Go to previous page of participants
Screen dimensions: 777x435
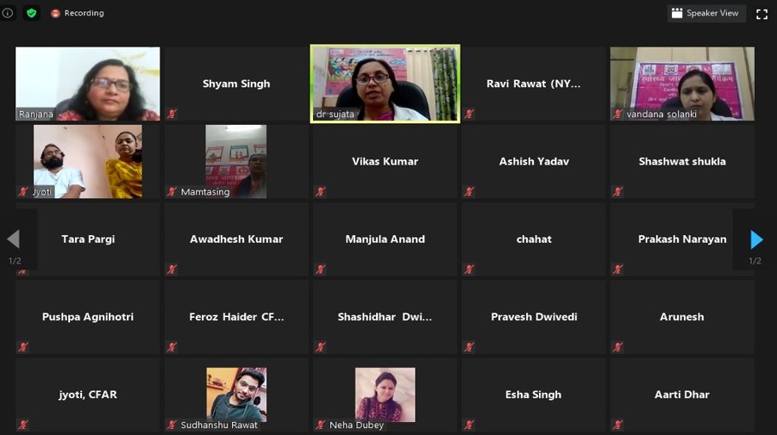(x=14, y=239)
